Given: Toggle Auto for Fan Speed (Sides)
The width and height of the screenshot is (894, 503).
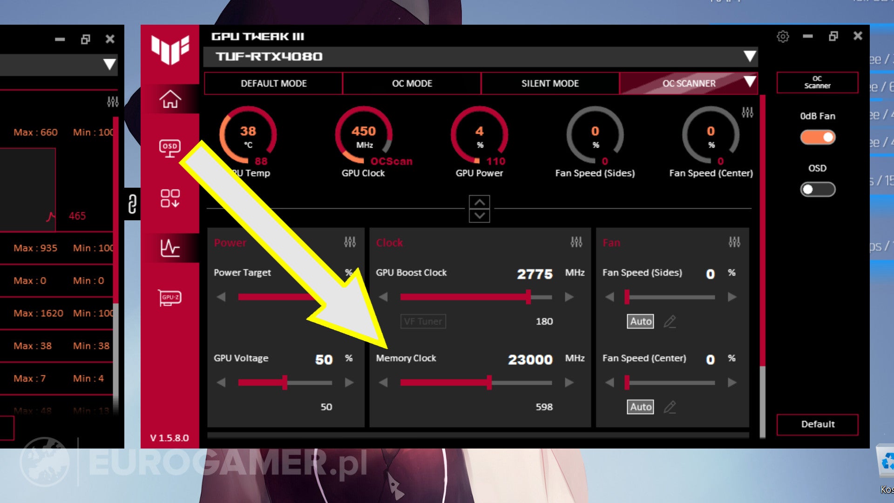Looking at the screenshot, I should [640, 321].
